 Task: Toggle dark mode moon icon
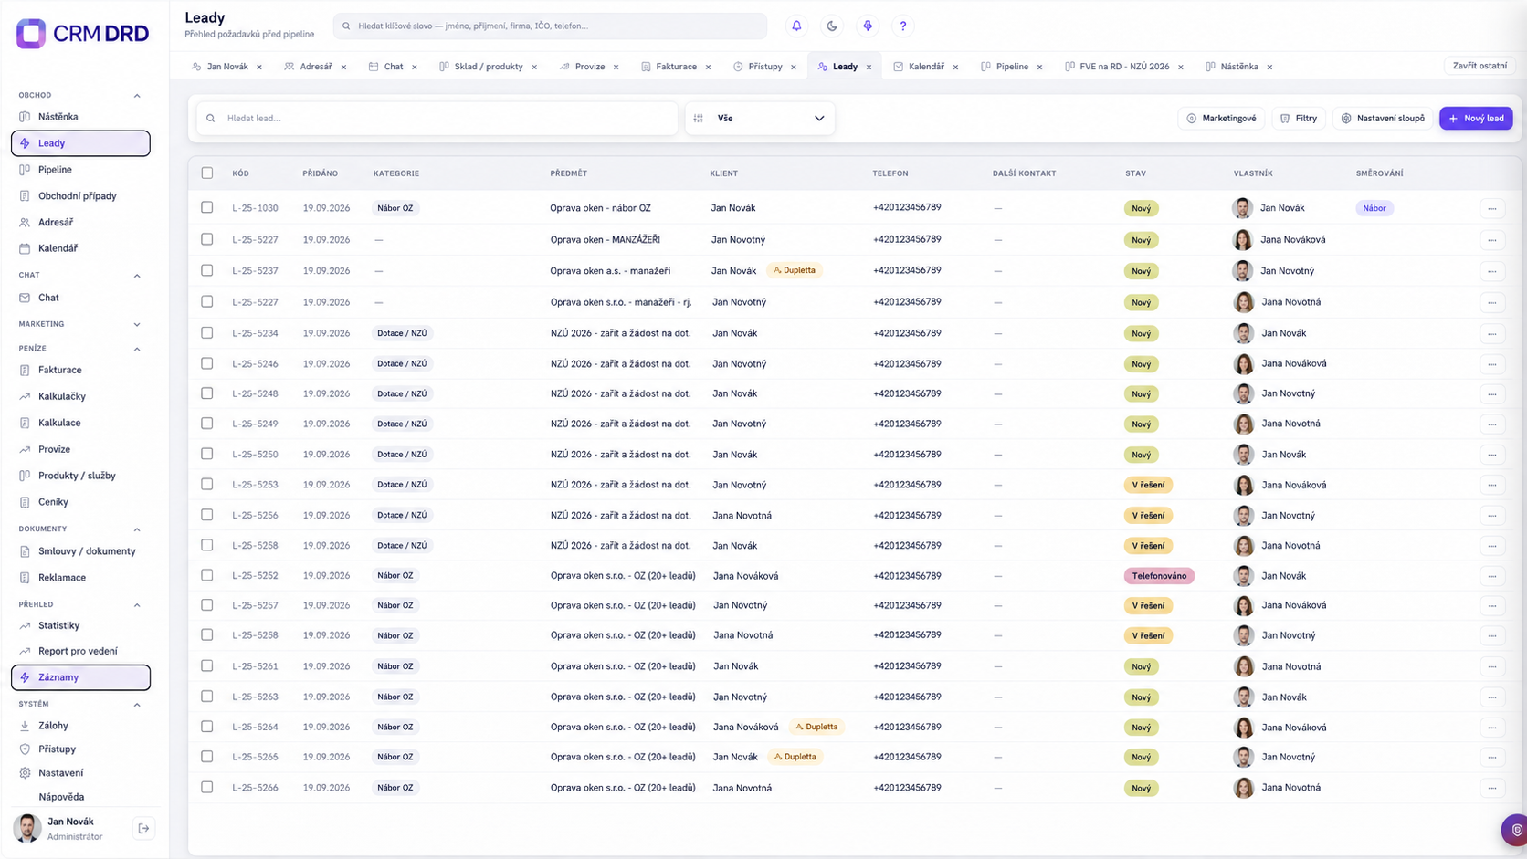(x=832, y=26)
